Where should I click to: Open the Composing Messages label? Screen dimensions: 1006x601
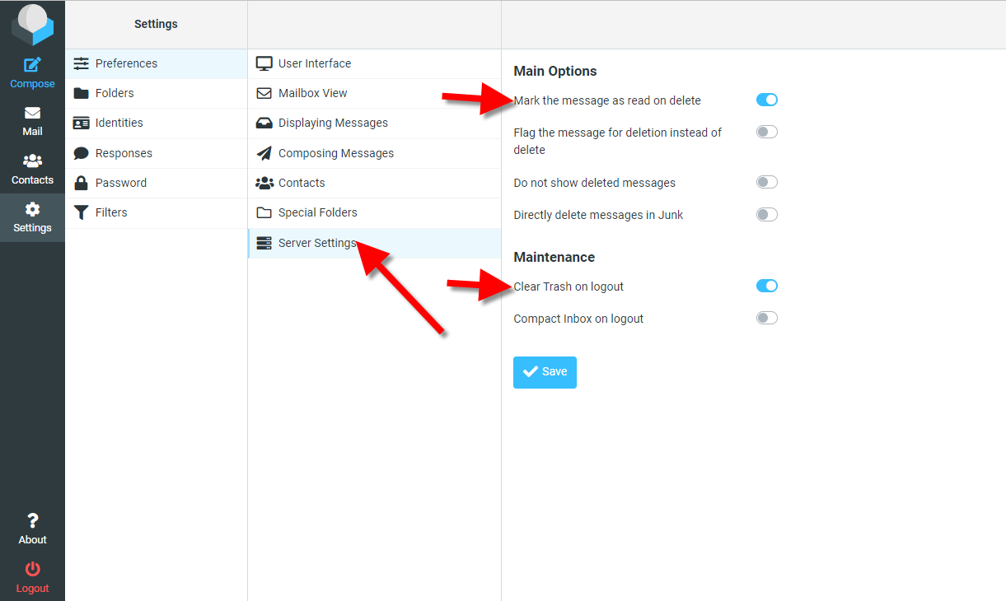tap(336, 153)
